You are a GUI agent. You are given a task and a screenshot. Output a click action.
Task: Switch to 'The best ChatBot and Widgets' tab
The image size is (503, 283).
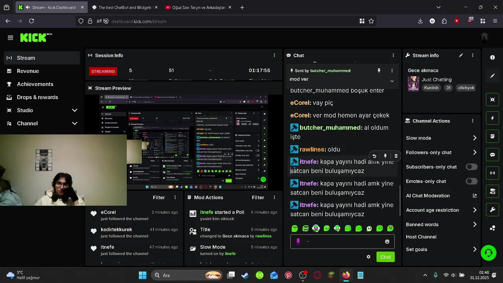click(x=124, y=7)
